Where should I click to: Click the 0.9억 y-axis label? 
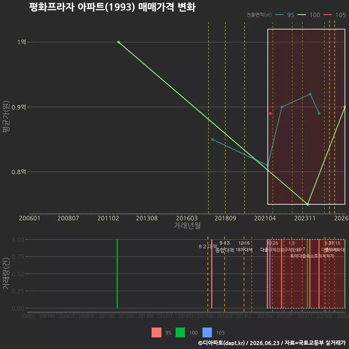pyautogui.click(x=19, y=107)
